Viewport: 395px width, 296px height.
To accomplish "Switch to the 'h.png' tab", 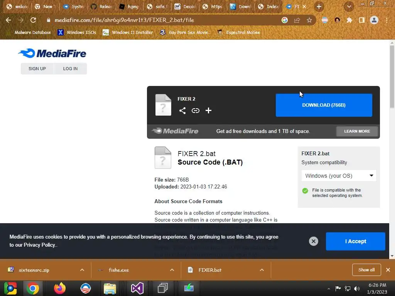I will [x=130, y=7].
